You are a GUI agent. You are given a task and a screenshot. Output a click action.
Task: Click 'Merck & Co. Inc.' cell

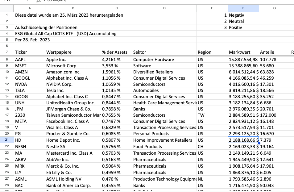point(73,166)
